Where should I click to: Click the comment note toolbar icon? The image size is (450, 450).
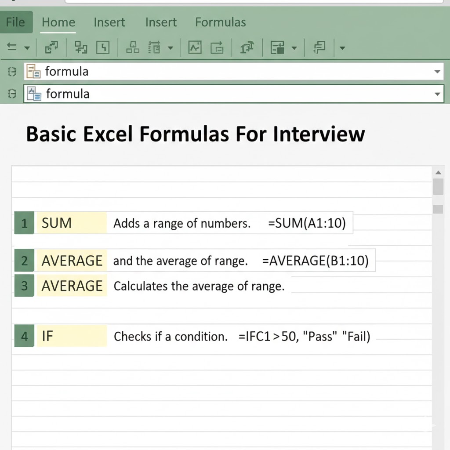click(319, 47)
